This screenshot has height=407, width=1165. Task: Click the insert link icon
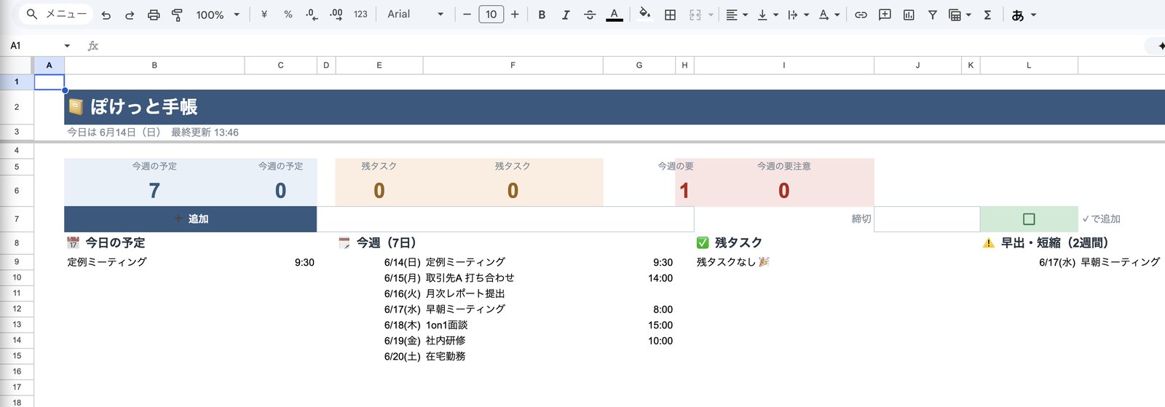[x=861, y=15]
